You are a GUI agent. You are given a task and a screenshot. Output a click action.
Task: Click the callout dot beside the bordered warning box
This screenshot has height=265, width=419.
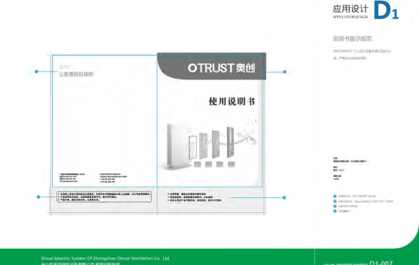(x=38, y=197)
